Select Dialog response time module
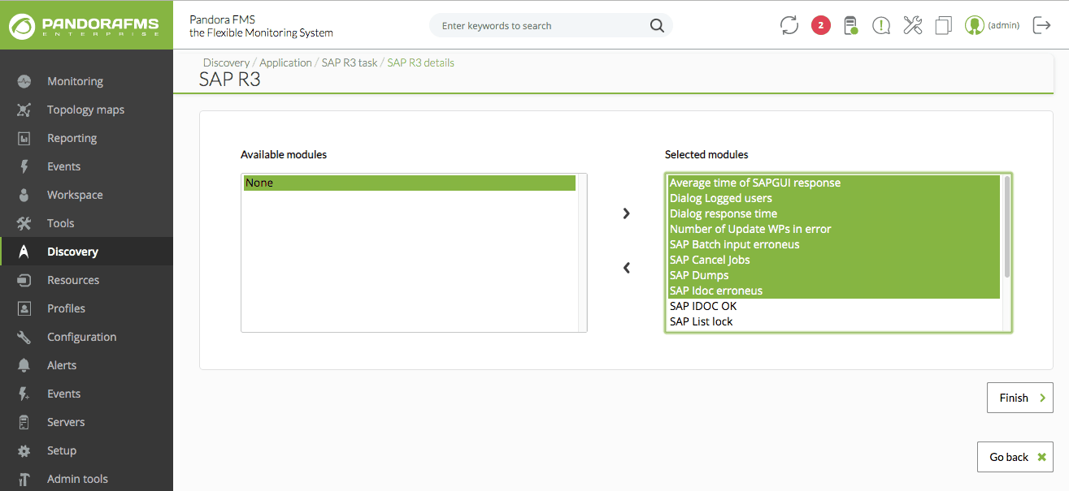The image size is (1069, 491). click(x=834, y=213)
